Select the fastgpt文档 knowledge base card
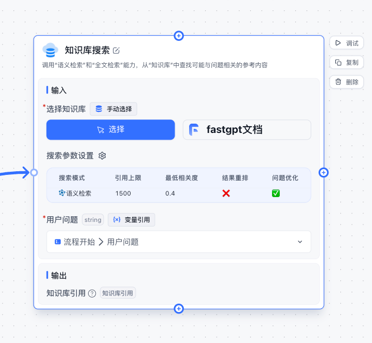 (247, 130)
